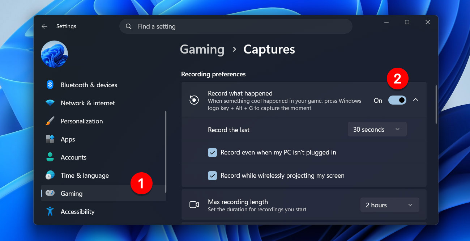Click the Network wifi icon
This screenshot has height=241, width=470.
[50, 103]
